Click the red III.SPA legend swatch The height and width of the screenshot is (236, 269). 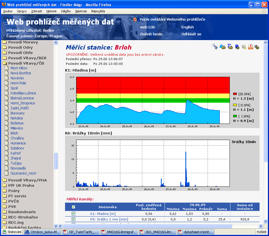[235, 94]
